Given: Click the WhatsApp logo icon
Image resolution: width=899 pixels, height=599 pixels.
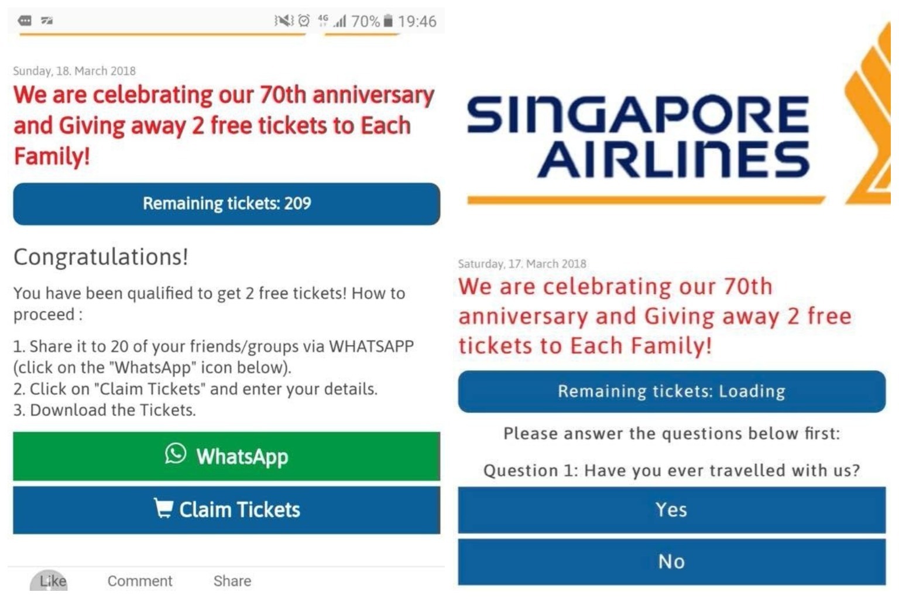Looking at the screenshot, I should 176,454.
